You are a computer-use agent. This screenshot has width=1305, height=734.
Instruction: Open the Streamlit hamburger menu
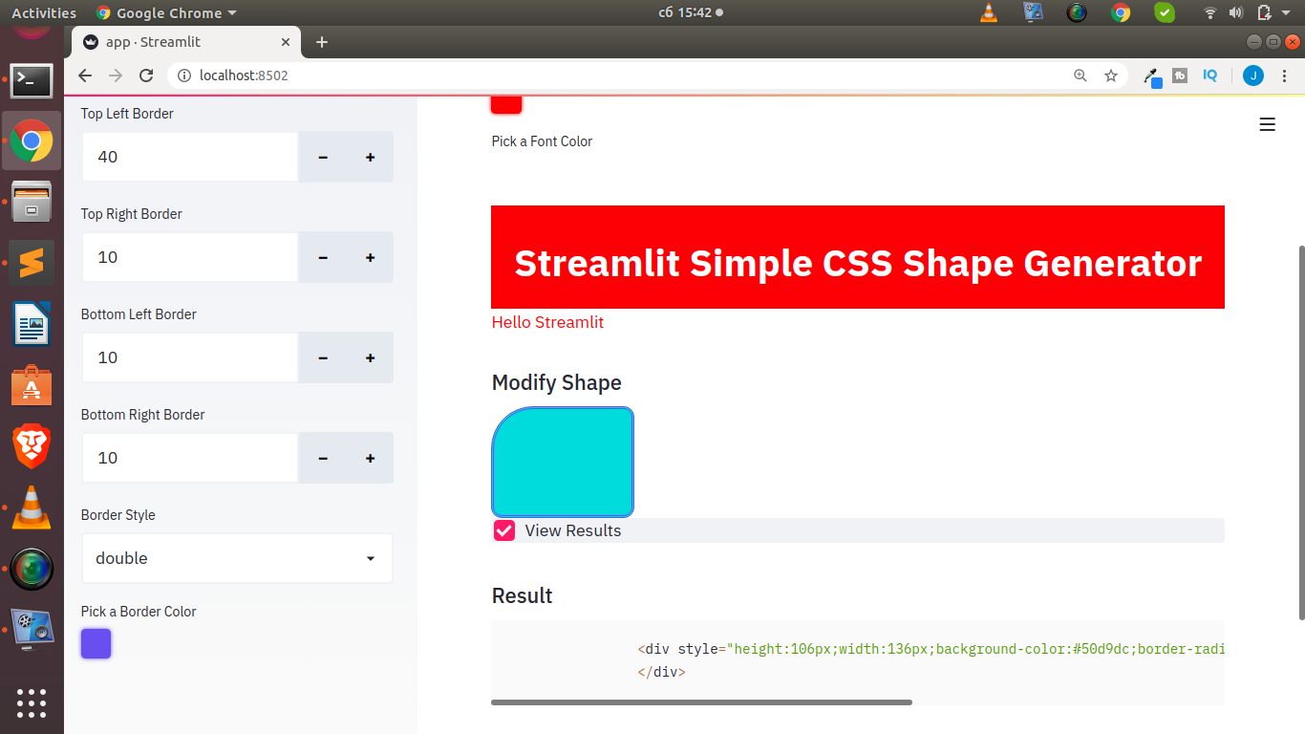click(1268, 124)
